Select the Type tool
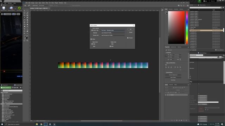The width and height of the screenshot is (225, 126). point(25,29)
